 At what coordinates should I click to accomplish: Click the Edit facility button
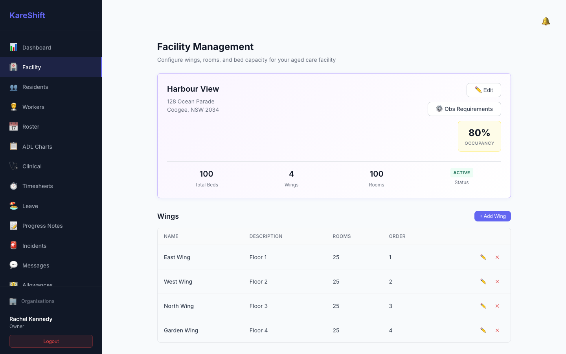[483, 90]
